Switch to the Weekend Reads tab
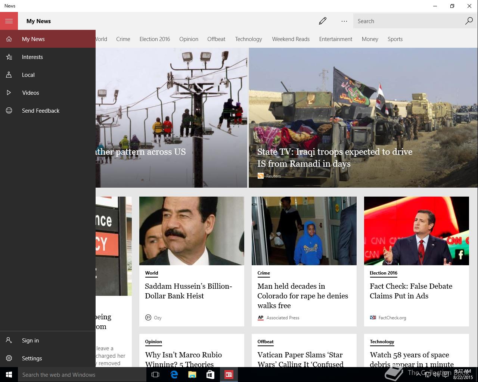Viewport: 478px width, 382px height. coord(291,39)
